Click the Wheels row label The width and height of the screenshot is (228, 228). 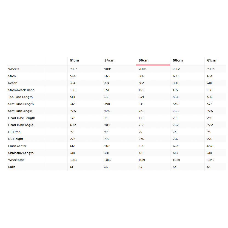pos(14,69)
